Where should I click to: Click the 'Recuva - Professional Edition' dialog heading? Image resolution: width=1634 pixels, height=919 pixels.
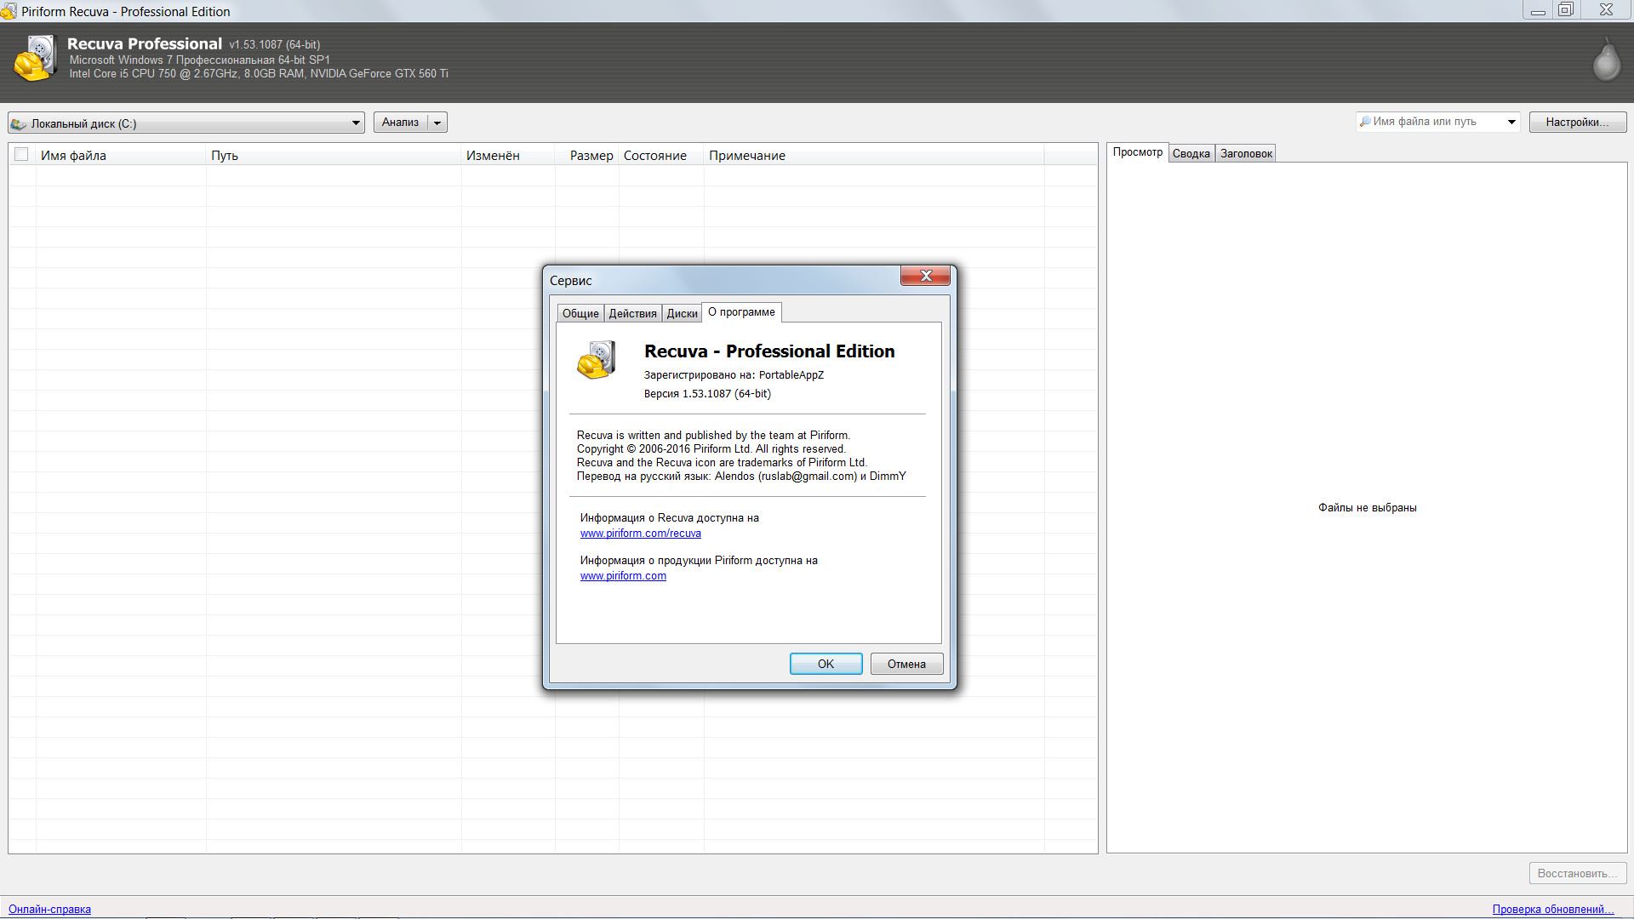click(769, 351)
